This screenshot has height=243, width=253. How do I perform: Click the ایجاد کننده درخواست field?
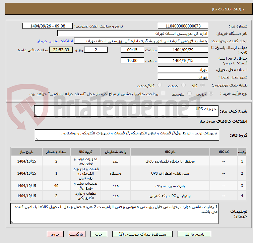(141, 41)
